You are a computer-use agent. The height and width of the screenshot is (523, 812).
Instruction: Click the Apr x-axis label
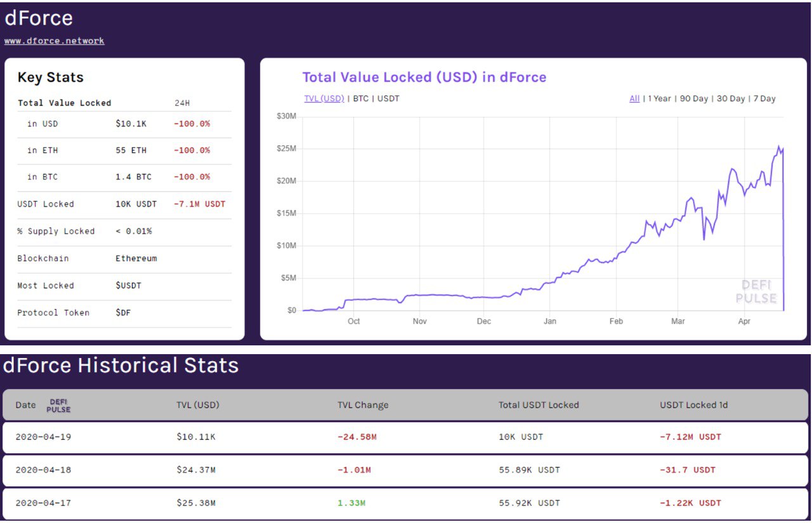(x=744, y=321)
